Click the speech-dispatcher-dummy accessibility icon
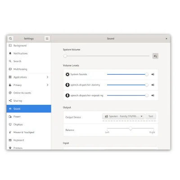The height and width of the screenshot is (180, 180). click(67, 85)
